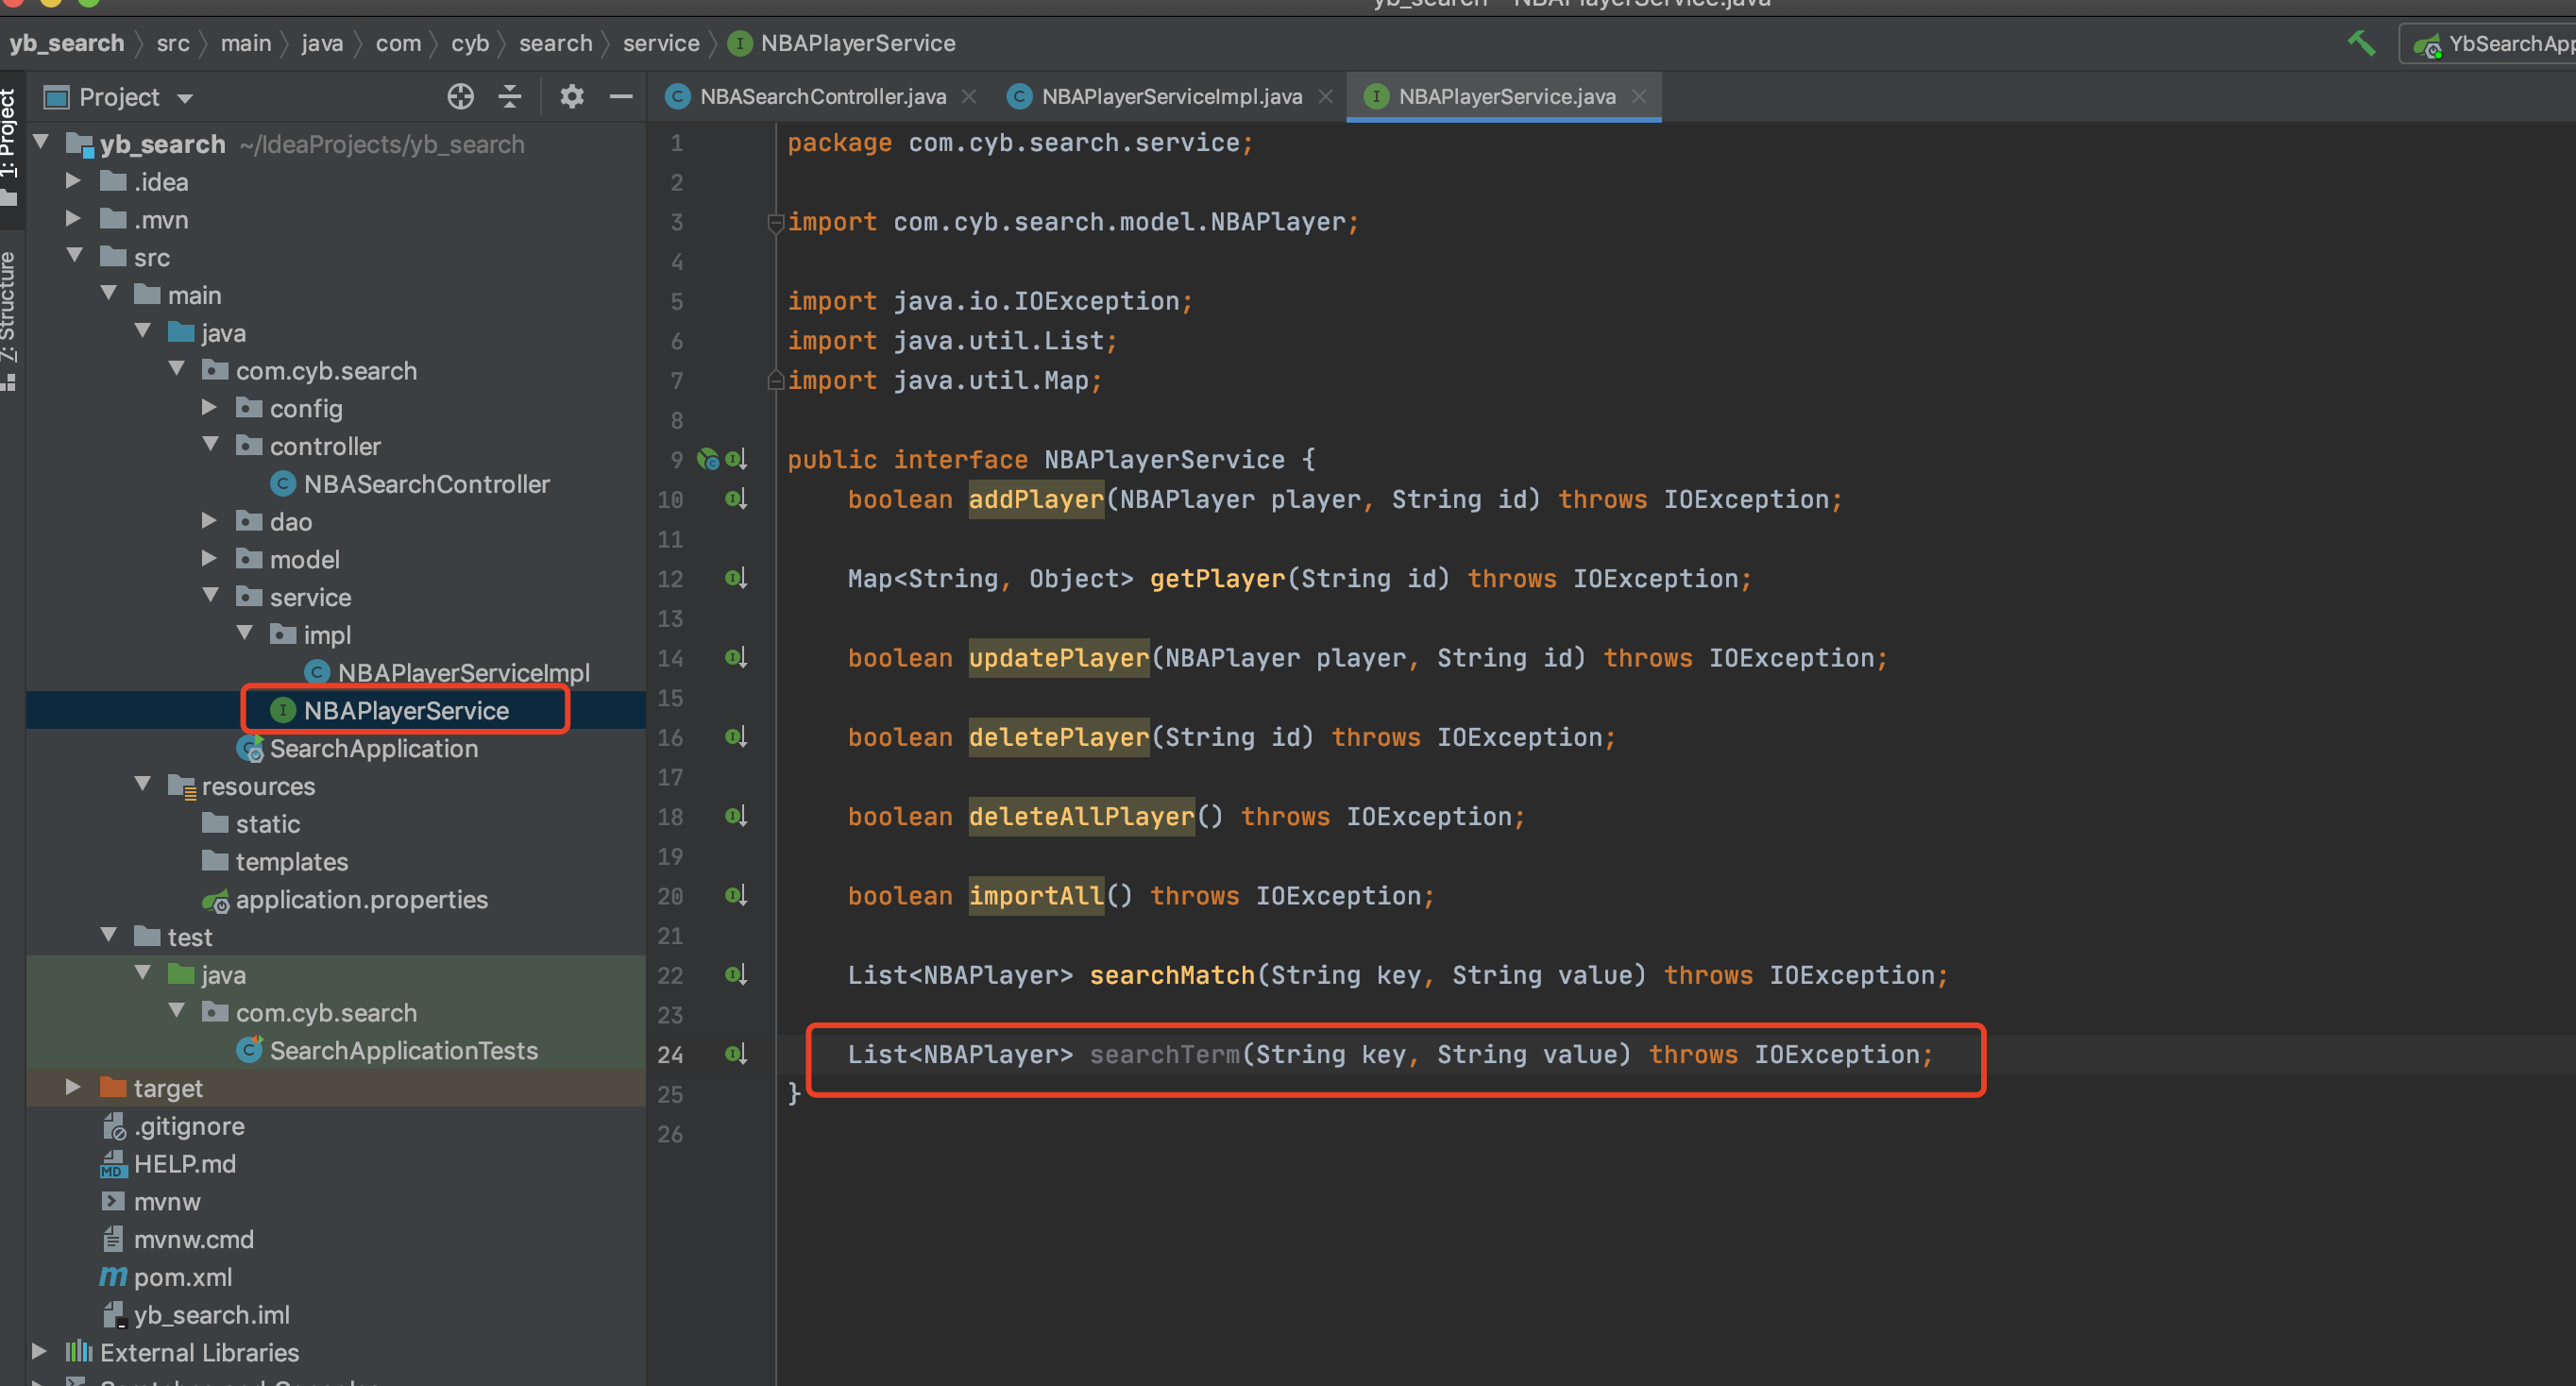The image size is (2576, 1386).
Task: Click the implementation gutter icon for searchMatch
Action: (736, 974)
